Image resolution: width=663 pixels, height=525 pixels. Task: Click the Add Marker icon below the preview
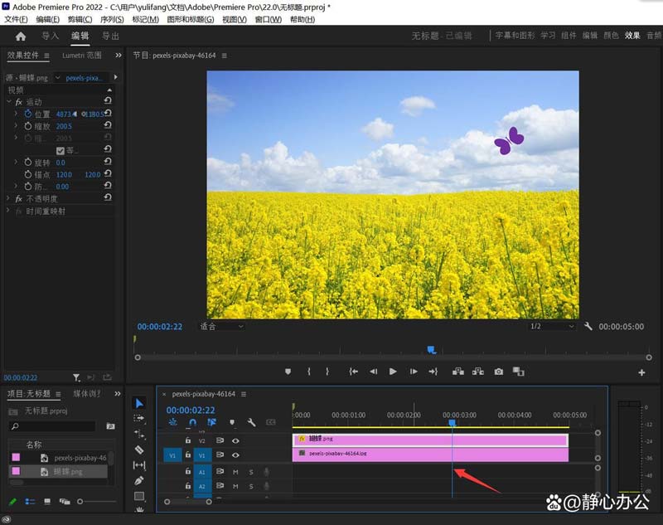point(288,372)
